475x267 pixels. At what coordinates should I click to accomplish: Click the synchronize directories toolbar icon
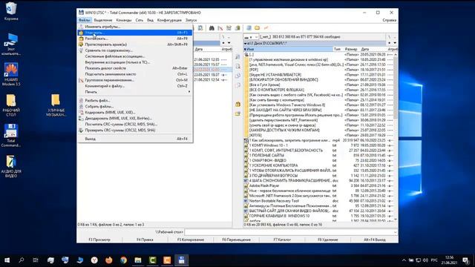click(229, 28)
